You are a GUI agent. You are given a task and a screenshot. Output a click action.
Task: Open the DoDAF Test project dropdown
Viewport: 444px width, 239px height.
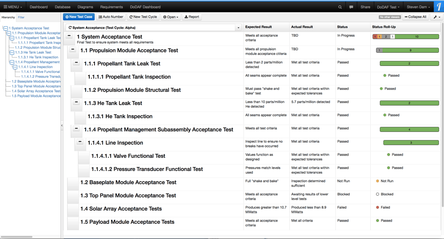388,7
